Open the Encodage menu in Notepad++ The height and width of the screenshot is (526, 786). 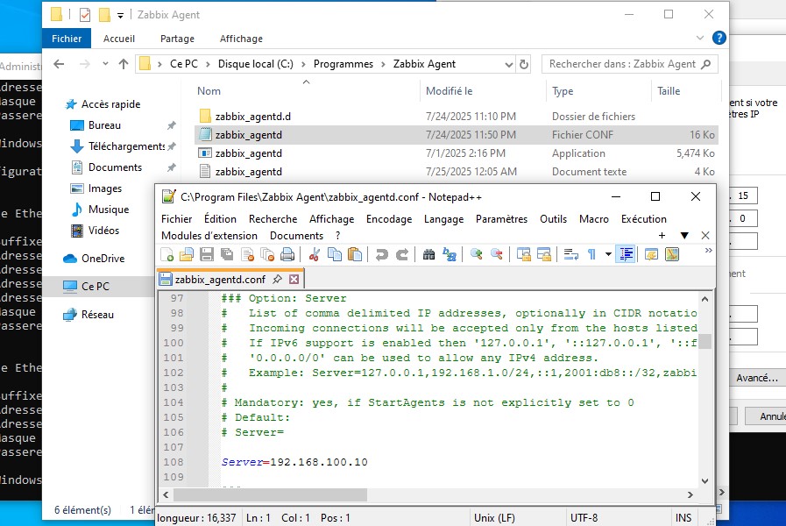coord(388,219)
